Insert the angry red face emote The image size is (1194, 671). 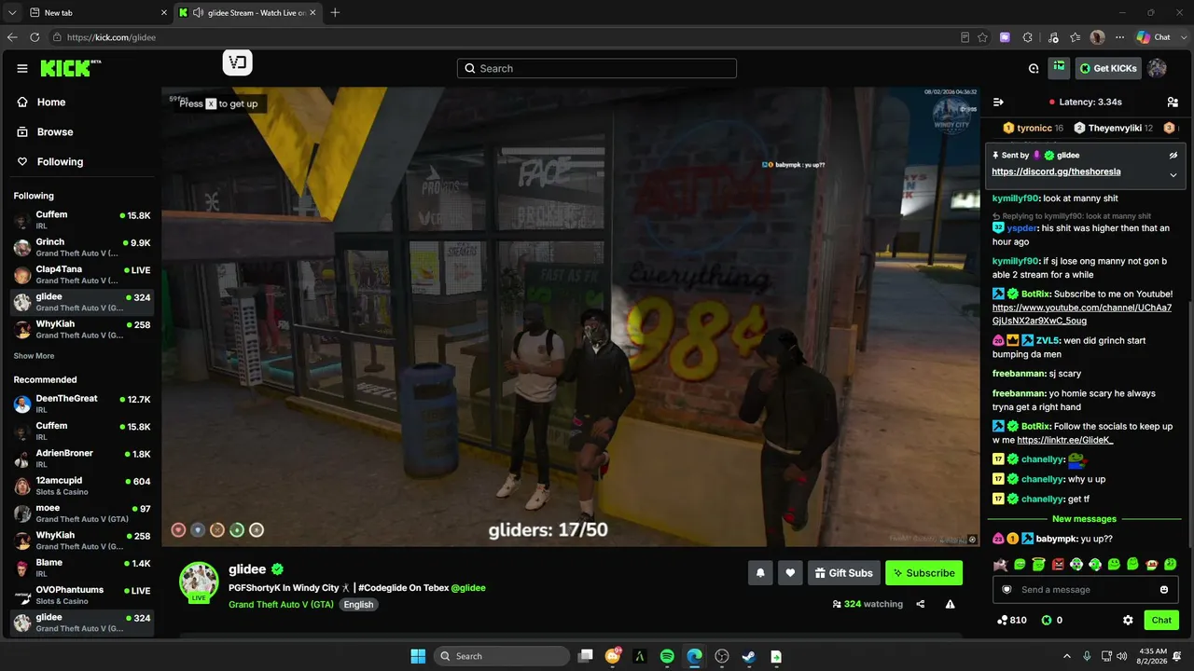[x=1058, y=565]
